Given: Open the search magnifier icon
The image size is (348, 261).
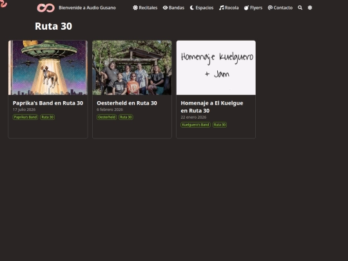Looking at the screenshot, I should (300, 8).
